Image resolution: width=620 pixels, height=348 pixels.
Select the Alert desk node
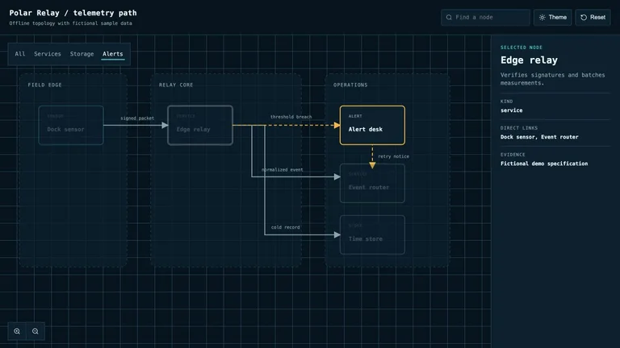pos(372,125)
